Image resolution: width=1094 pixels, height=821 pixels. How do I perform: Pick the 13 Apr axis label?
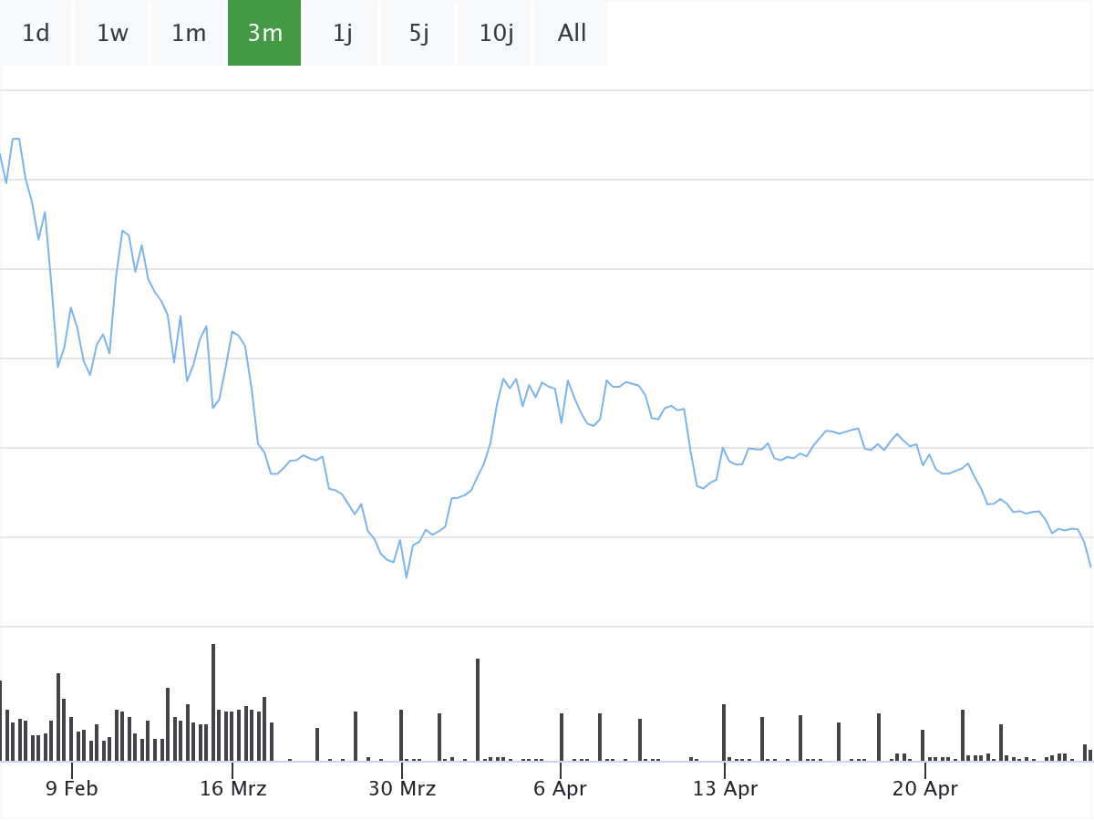pyautogui.click(x=725, y=789)
